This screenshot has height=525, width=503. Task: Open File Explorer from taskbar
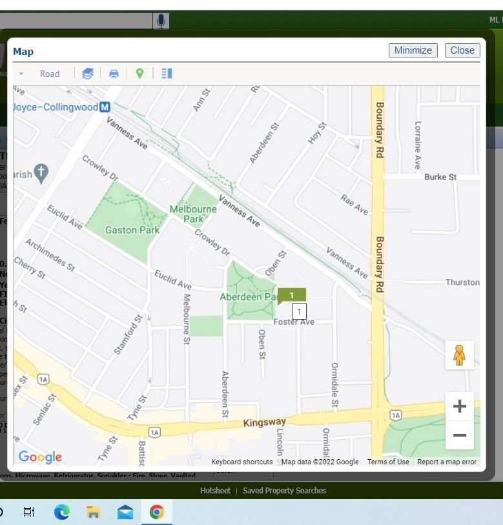(x=93, y=512)
